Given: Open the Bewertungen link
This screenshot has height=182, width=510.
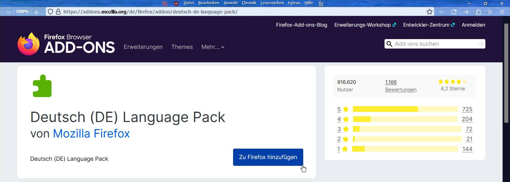Looking at the screenshot, I should pos(401,90).
